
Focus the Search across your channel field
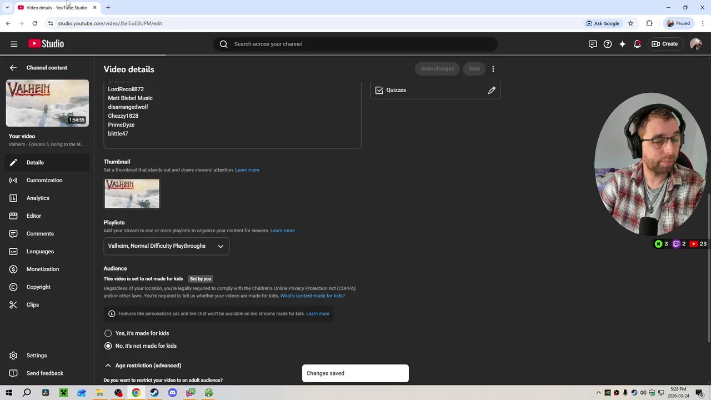coord(355,44)
